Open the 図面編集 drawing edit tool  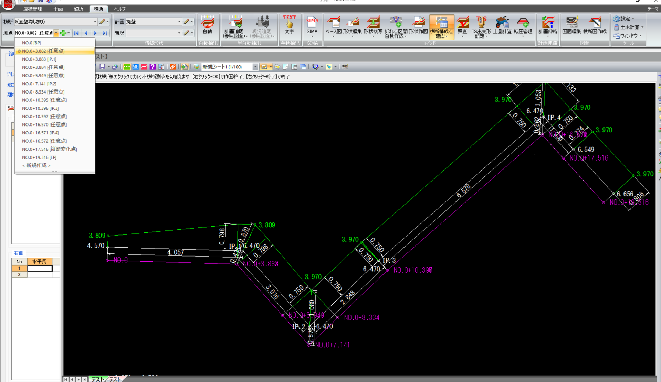point(571,26)
